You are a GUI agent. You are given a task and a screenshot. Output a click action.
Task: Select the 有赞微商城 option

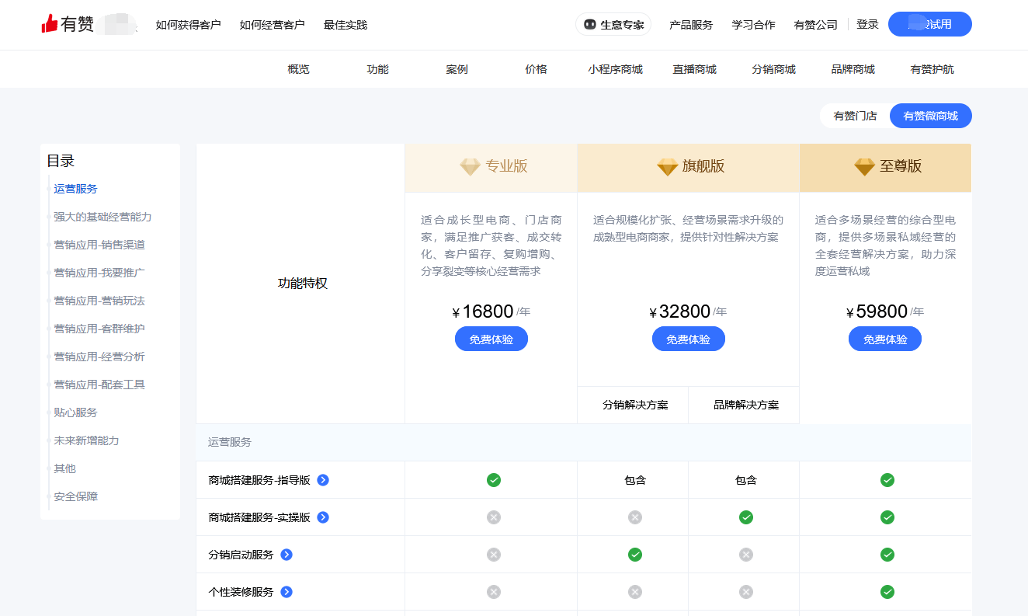tap(930, 115)
